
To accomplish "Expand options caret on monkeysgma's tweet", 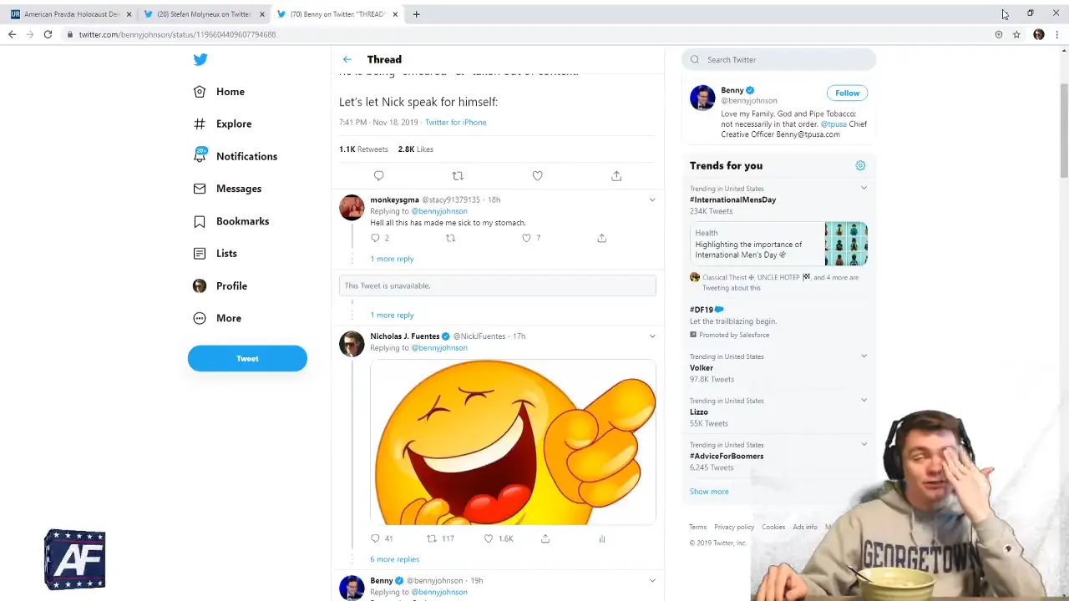I will click(x=652, y=199).
